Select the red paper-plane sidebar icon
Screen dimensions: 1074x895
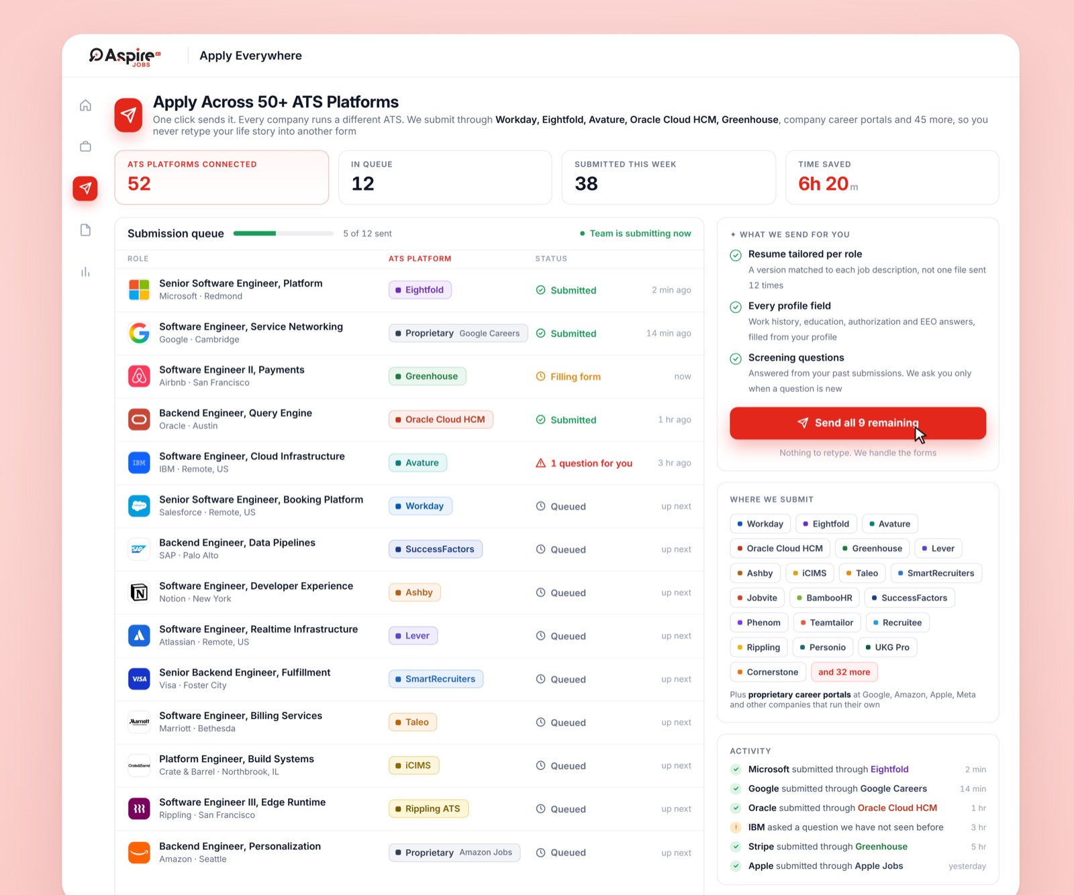point(85,189)
